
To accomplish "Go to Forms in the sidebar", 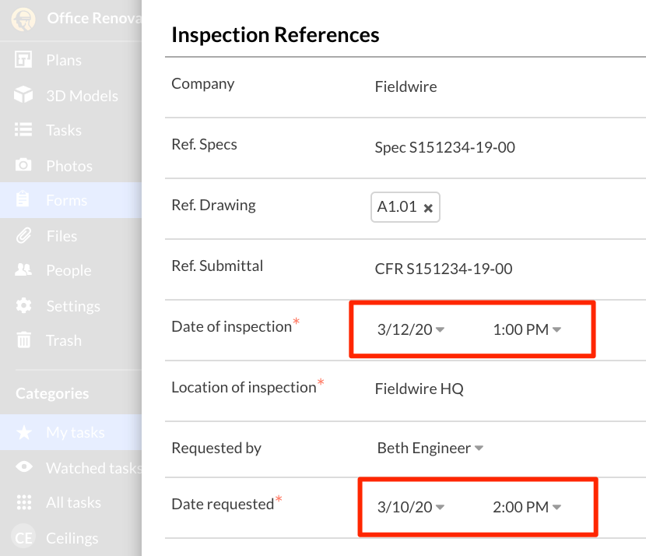I will (66, 200).
